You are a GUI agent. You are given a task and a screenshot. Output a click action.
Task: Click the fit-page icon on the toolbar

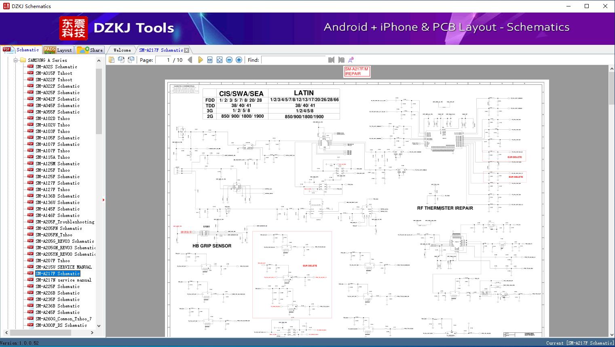point(219,59)
